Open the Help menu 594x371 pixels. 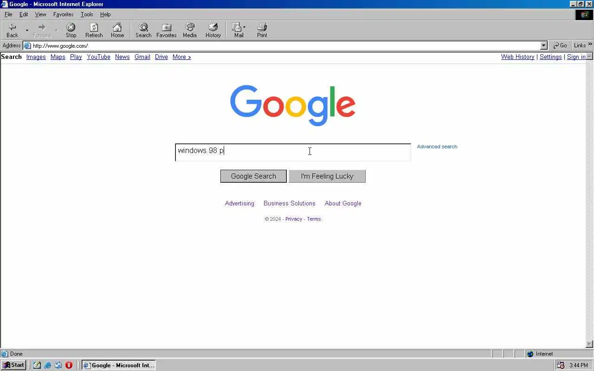point(105,14)
